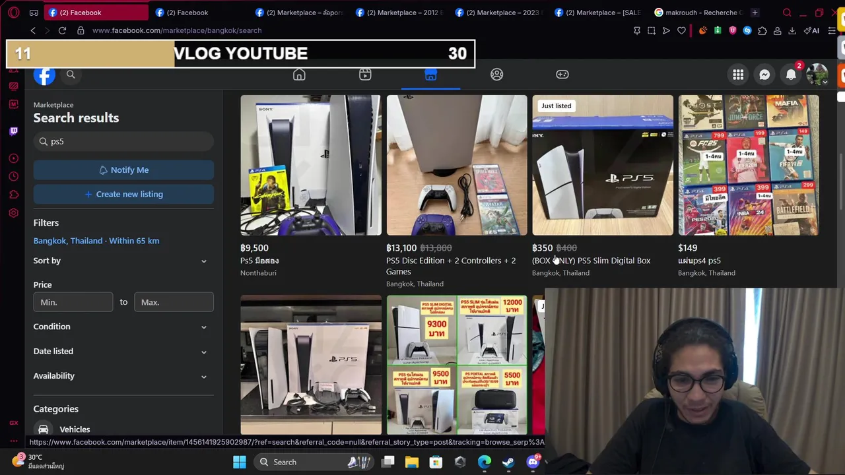Expand the Date listed filter

(123, 351)
